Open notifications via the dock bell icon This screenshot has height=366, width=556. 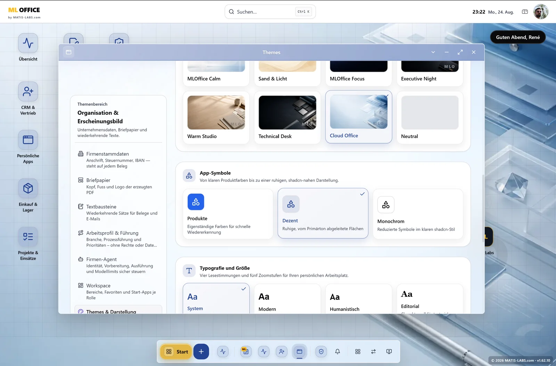[x=337, y=351]
